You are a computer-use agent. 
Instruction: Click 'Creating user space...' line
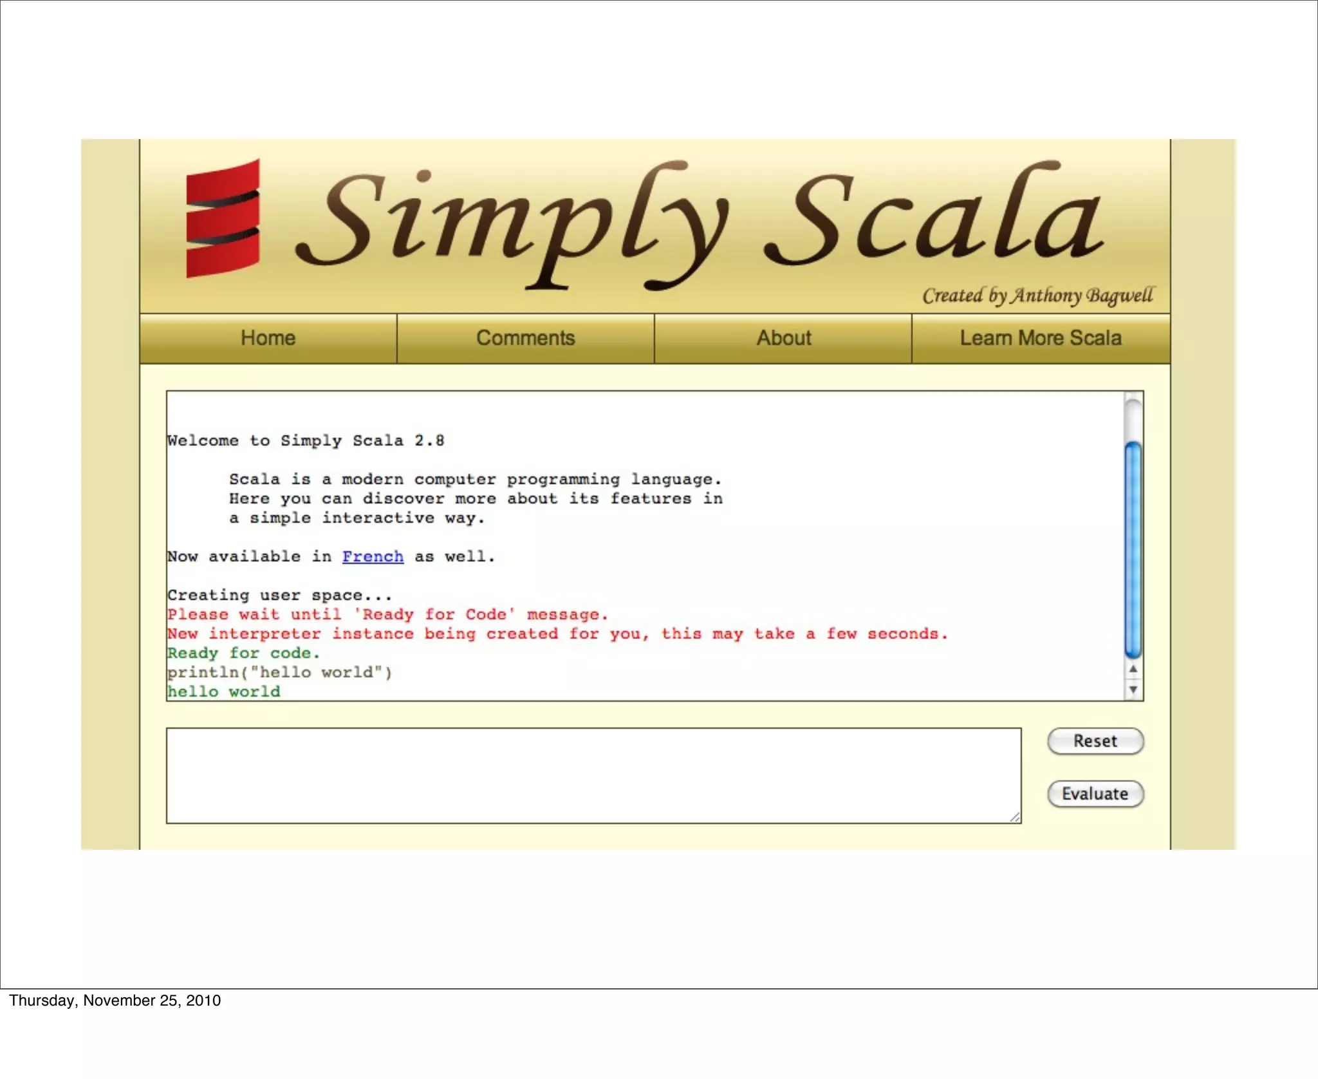click(280, 596)
